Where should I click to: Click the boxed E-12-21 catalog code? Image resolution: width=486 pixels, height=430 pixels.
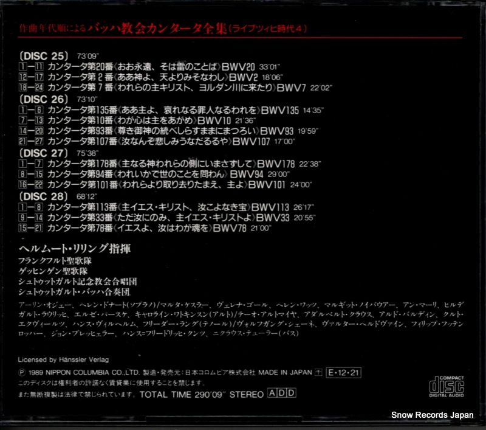pos(343,373)
